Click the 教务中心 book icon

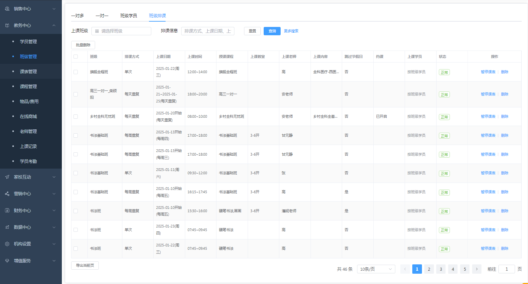7,25
